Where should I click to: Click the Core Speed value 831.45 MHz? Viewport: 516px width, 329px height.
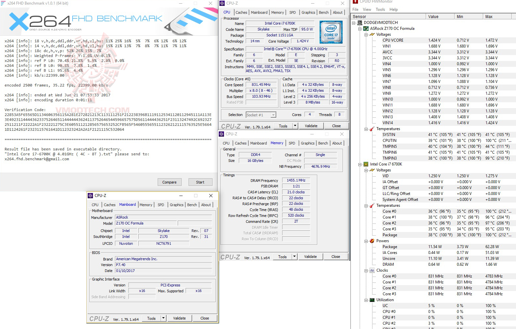[x=261, y=85]
